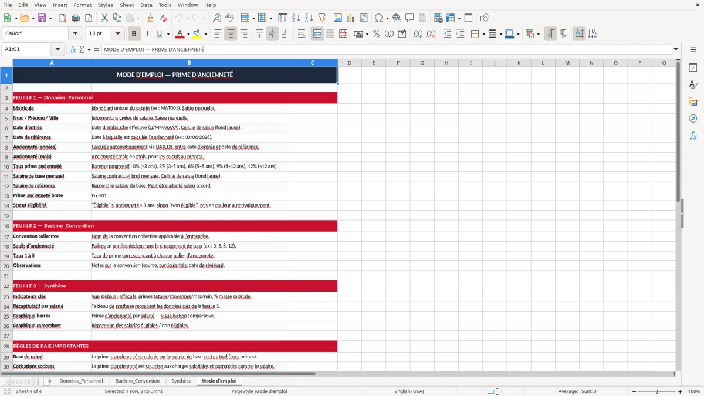Image resolution: width=704 pixels, height=396 pixels.
Task: Run the spelling check
Action: (230, 18)
